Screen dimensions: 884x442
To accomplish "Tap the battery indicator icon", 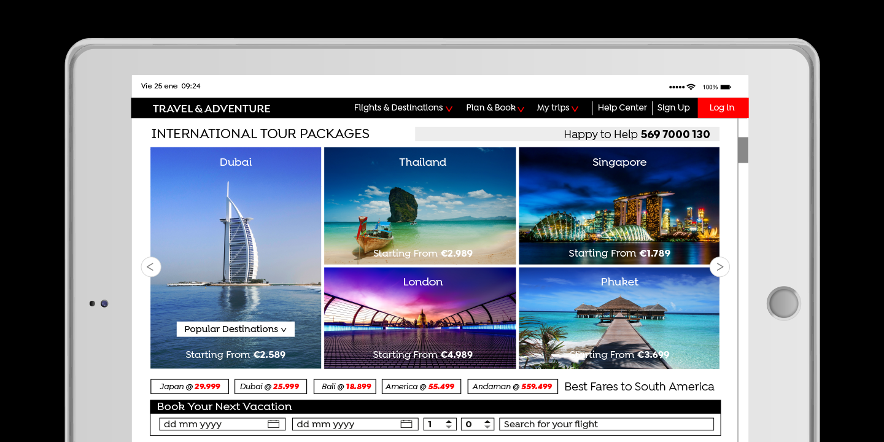I will [x=726, y=87].
